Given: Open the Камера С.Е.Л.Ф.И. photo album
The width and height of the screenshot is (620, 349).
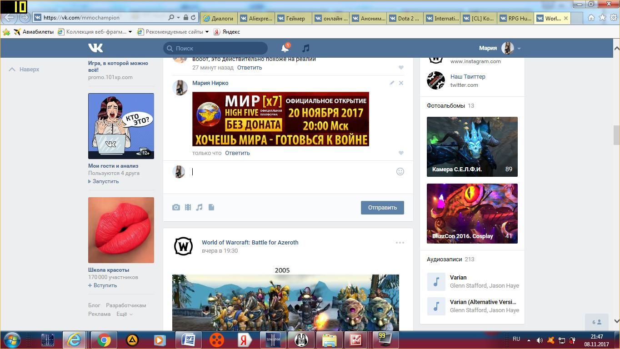Looking at the screenshot, I should [x=472, y=147].
